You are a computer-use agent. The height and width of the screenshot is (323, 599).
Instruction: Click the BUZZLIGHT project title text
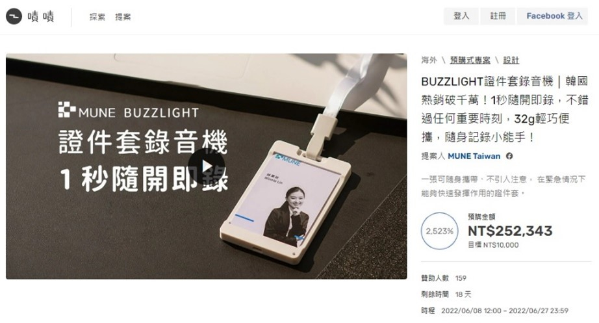coord(504,109)
